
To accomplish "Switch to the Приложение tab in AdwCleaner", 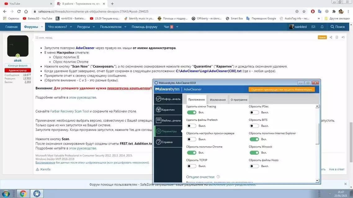I will point(197,99).
